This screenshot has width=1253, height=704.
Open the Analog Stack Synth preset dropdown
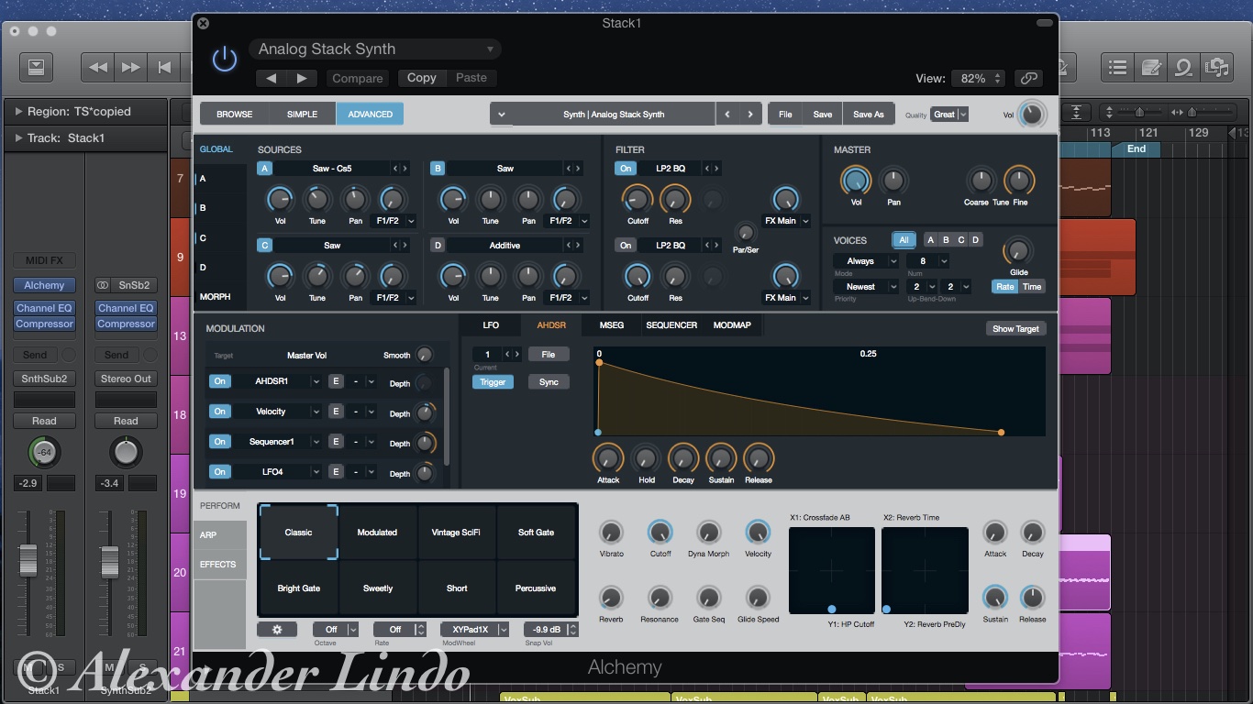pyautogui.click(x=375, y=49)
